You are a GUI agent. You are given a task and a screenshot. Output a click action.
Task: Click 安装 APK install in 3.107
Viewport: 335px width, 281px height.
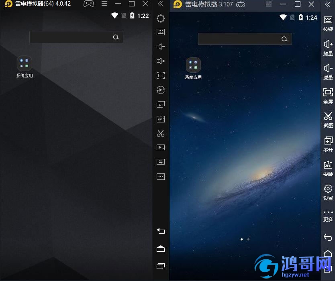pos(328,169)
